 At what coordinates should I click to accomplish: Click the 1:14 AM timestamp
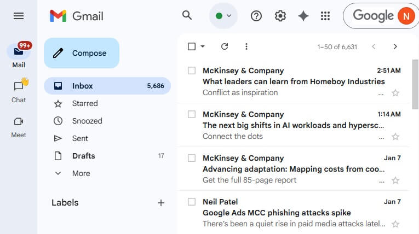coord(389,114)
